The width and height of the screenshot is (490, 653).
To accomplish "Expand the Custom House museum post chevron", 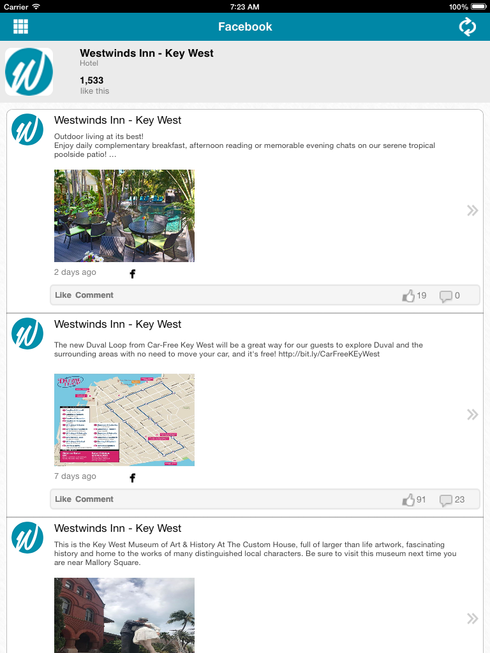I will click(x=472, y=619).
